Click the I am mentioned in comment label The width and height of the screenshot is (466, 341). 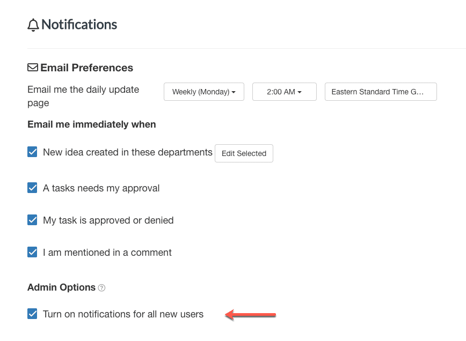tap(107, 253)
